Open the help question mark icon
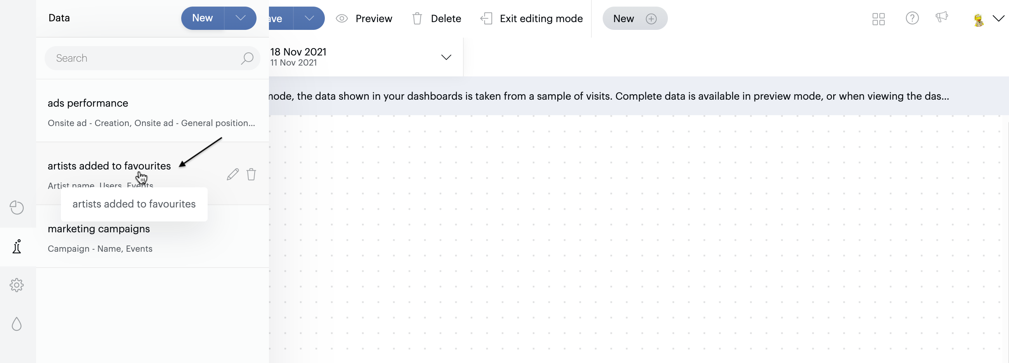The image size is (1009, 363). coord(912,18)
